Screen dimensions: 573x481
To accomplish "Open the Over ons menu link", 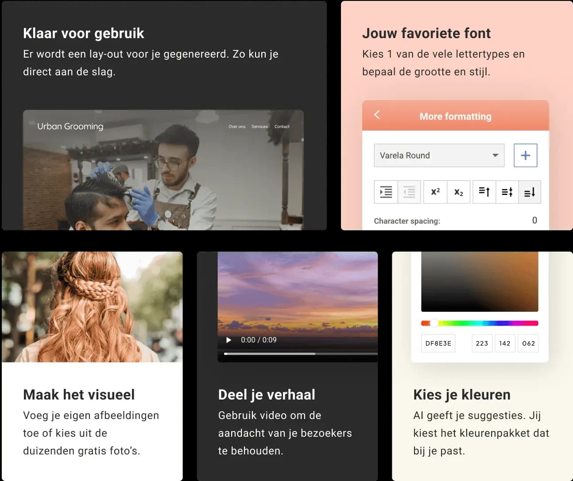I will tap(237, 127).
